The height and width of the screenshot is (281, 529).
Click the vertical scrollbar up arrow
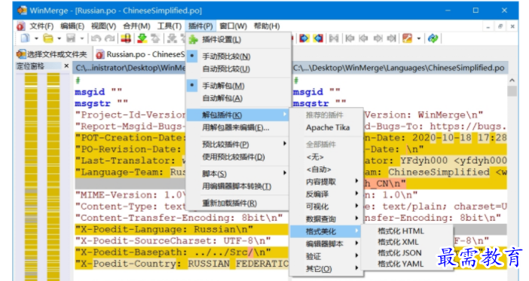point(512,81)
